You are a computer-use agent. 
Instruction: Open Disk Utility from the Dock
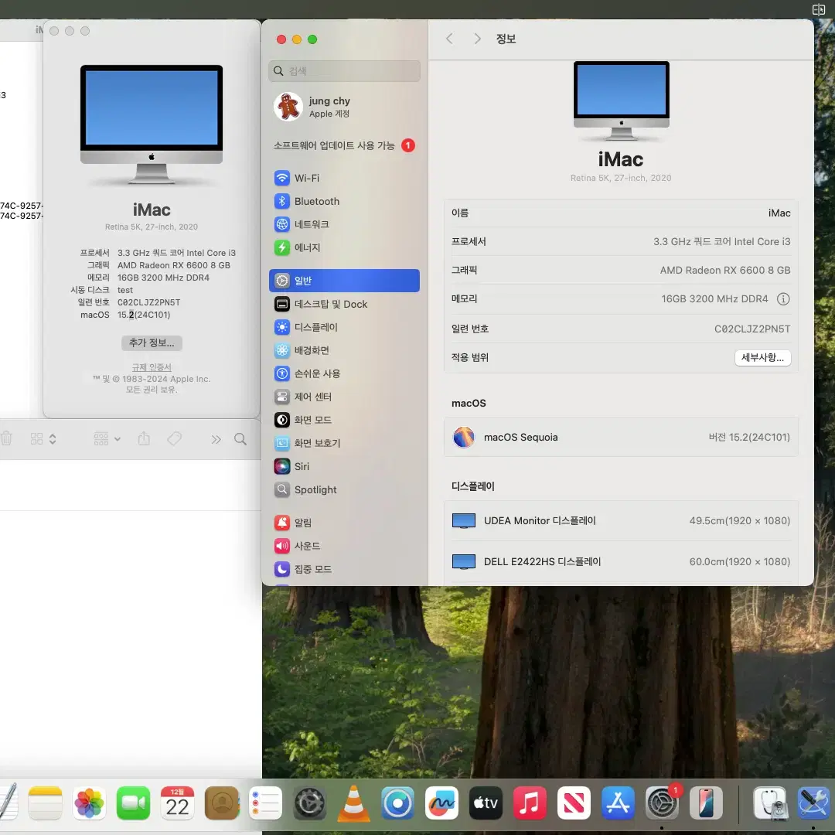[770, 803]
